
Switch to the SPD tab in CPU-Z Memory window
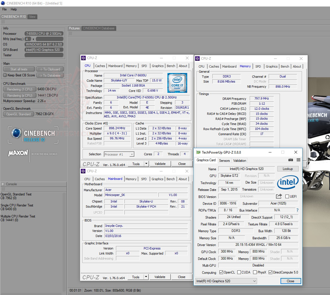point(258,66)
